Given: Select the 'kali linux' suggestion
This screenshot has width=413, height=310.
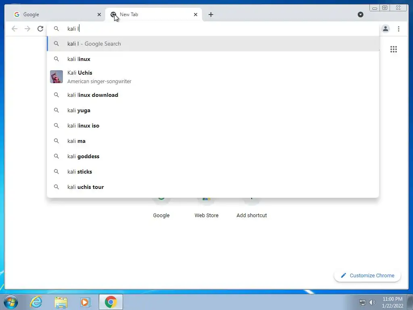Looking at the screenshot, I should tap(213, 59).
